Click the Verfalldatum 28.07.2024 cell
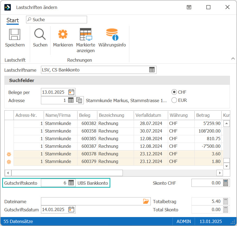This screenshot has width=237, height=226. [x=151, y=123]
